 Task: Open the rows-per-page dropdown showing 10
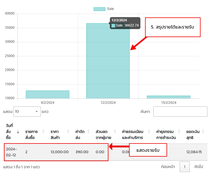[27, 112]
